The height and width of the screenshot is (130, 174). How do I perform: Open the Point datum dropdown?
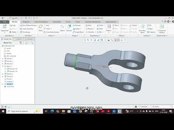tap(51, 29)
